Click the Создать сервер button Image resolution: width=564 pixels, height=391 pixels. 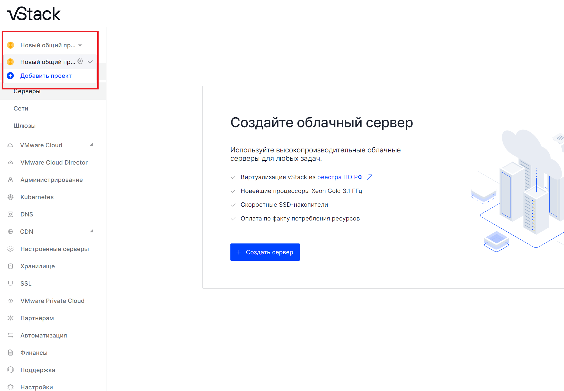click(265, 252)
